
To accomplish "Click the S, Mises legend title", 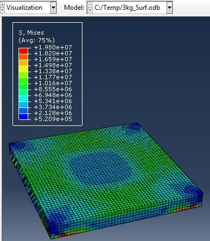I will tap(31, 33).
